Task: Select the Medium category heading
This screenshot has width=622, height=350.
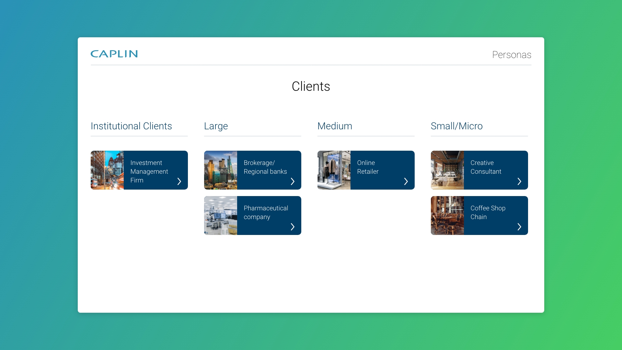Action: coord(335,126)
